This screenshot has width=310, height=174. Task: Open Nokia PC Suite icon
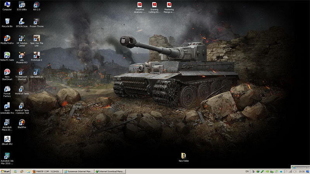point(7,56)
